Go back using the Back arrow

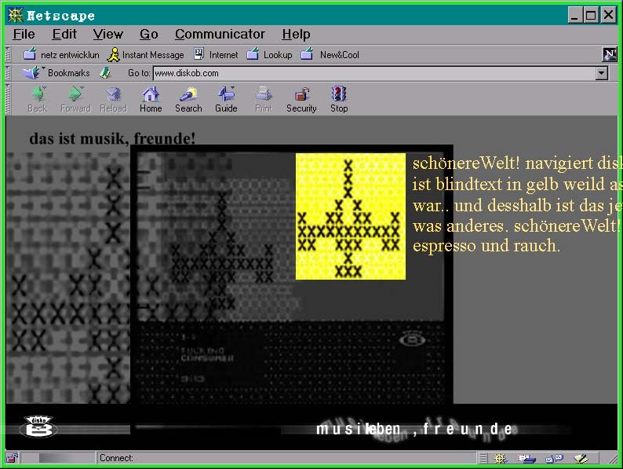[x=38, y=98]
